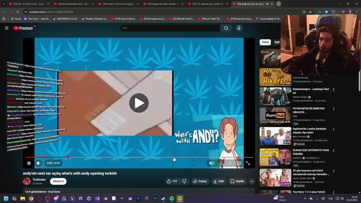This screenshot has height=203, width=361.
Task: Open Batesmotelpro Lambaya Fünf De thumbnail
Action: 275,96
